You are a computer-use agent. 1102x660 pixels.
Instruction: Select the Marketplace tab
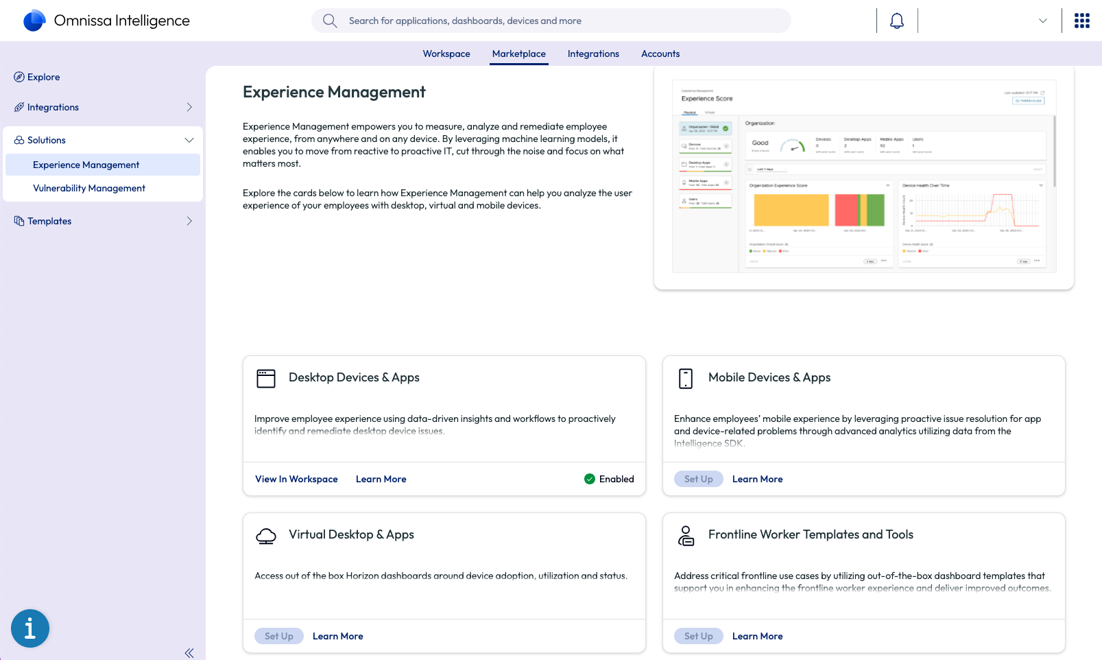tap(519, 54)
